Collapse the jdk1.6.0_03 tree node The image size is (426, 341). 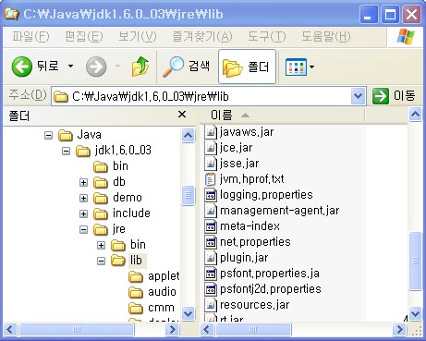click(x=66, y=151)
